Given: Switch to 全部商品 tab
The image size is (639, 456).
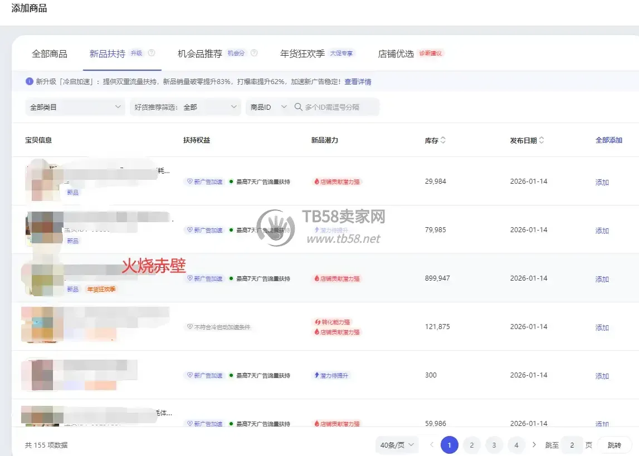Looking at the screenshot, I should pos(50,54).
